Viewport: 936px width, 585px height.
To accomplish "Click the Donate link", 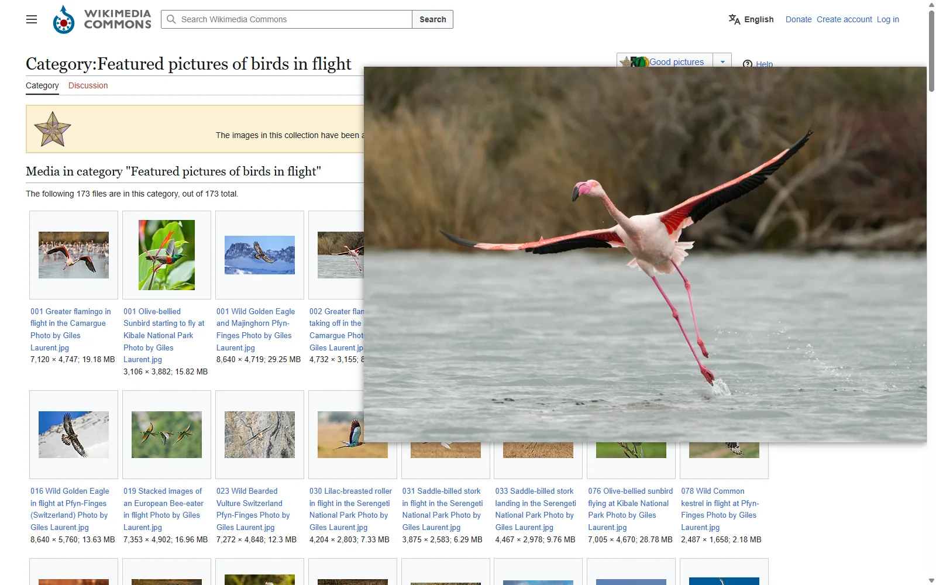I will 799,19.
